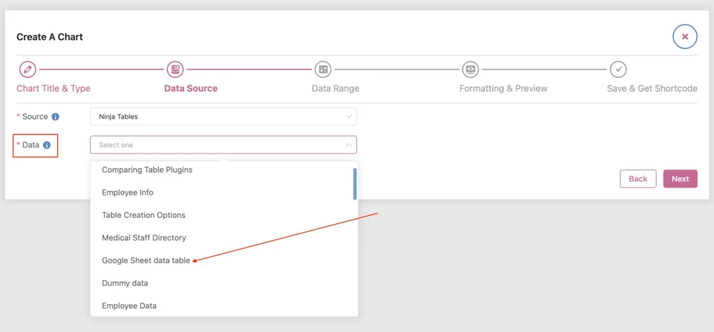
Task: Click the Data Range step icon
Action: (x=323, y=70)
